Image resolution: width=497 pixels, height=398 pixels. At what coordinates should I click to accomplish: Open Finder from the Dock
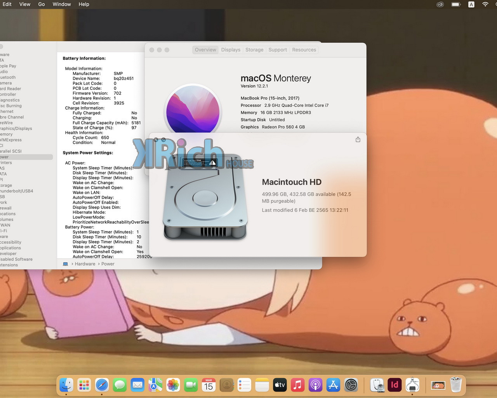coord(66,385)
